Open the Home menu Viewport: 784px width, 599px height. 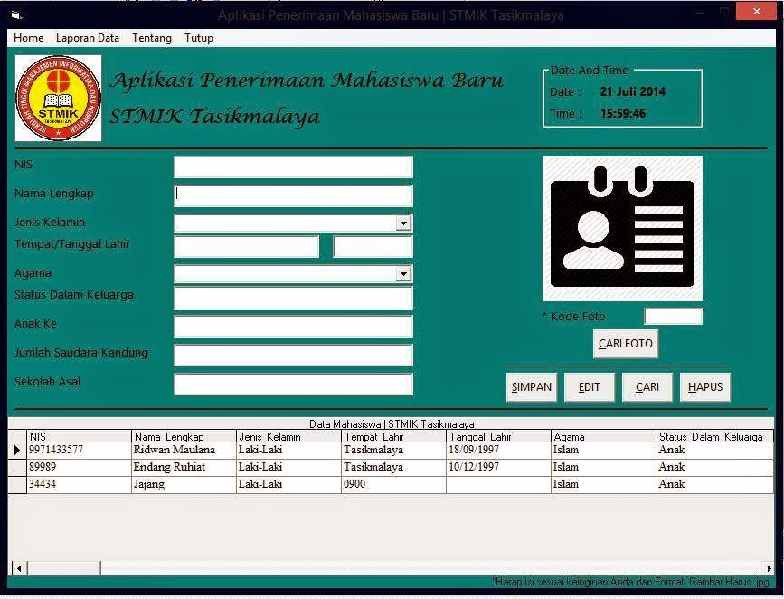coord(29,38)
